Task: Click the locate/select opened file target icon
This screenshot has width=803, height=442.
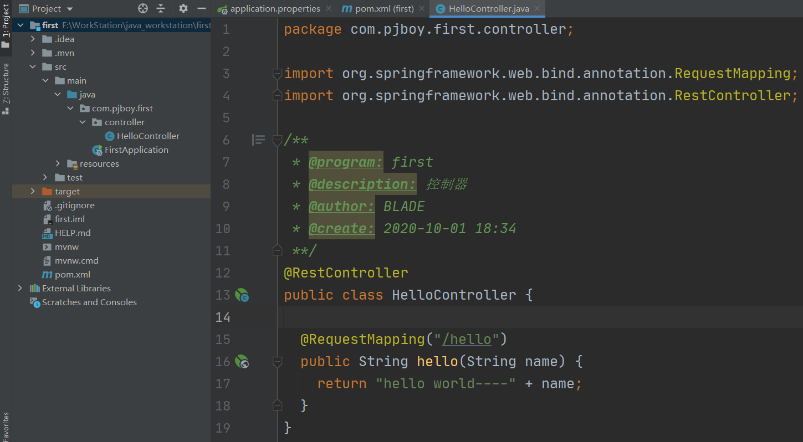Action: click(x=143, y=8)
